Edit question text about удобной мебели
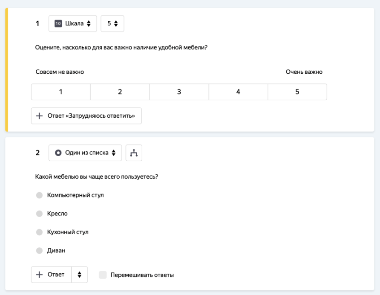 click(x=121, y=47)
